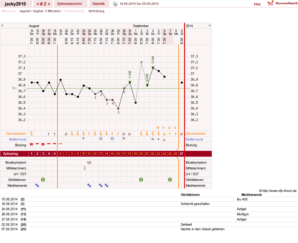The width and height of the screenshot is (298, 243).
Task: Click the Muttermund circle on cycle day 13
Action: coord(101,138)
